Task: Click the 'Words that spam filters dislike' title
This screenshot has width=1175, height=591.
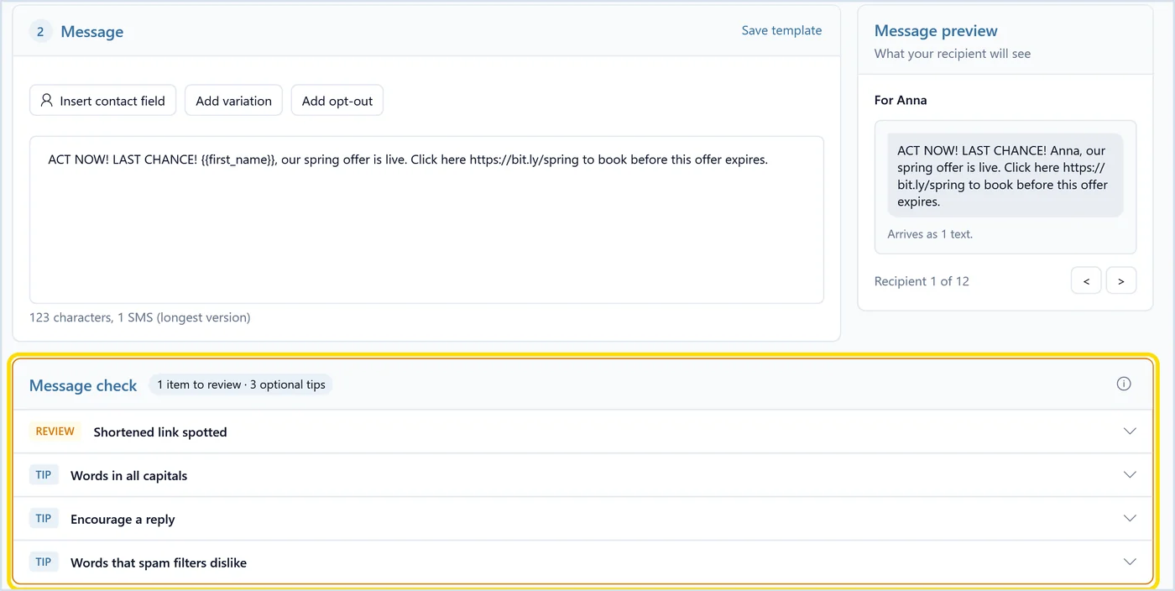Action: click(159, 563)
